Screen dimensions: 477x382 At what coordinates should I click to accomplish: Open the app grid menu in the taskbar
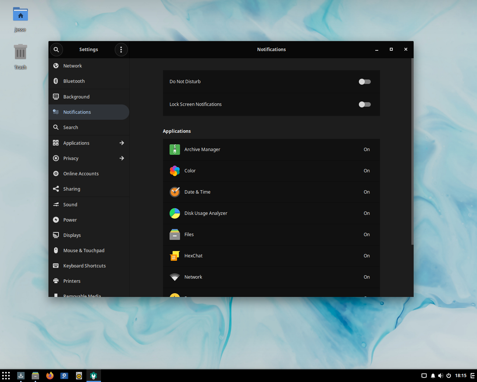[x=6, y=376]
